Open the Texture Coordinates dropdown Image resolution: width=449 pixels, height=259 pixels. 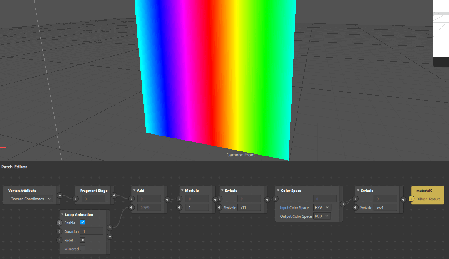pyautogui.click(x=31, y=199)
